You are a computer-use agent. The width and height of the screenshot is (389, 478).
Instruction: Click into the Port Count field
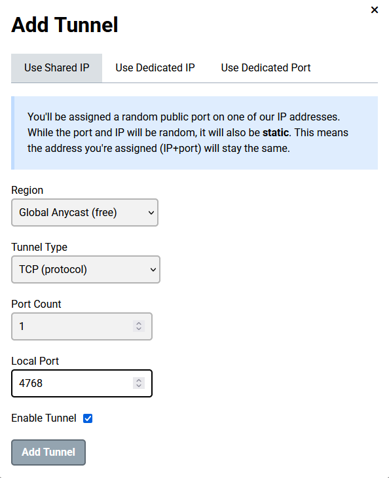pos(82,327)
